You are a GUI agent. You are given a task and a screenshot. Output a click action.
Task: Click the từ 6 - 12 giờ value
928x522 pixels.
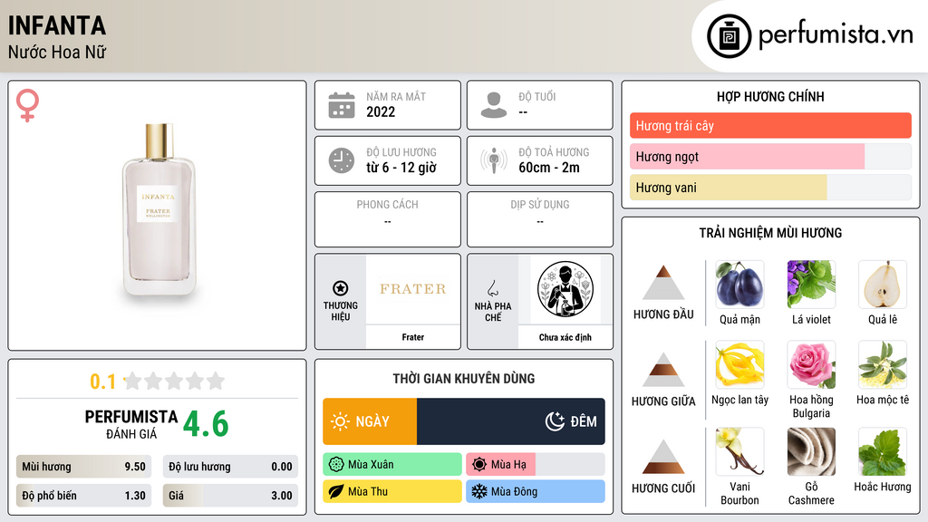pos(401,168)
